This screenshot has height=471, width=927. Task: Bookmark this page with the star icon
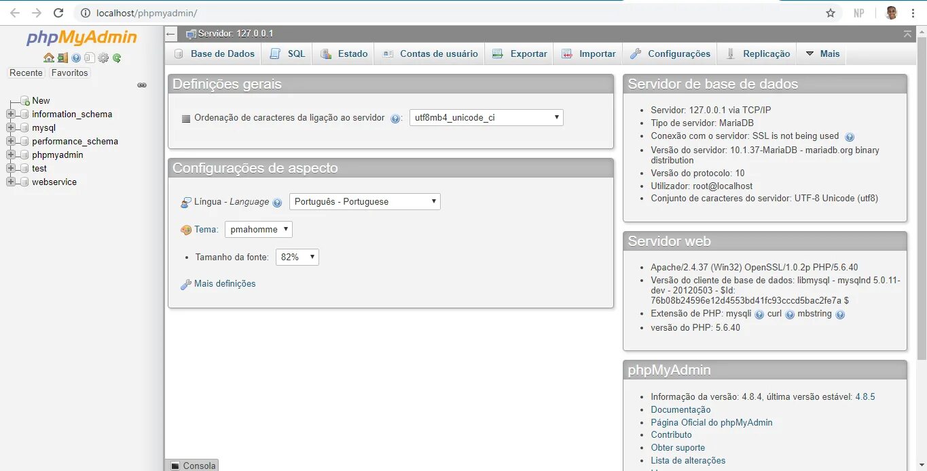pos(830,13)
